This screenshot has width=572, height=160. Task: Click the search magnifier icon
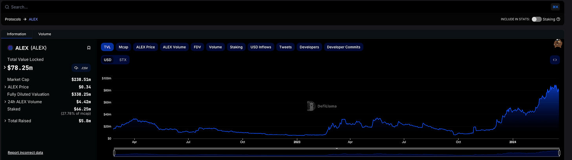pyautogui.click(x=7, y=7)
